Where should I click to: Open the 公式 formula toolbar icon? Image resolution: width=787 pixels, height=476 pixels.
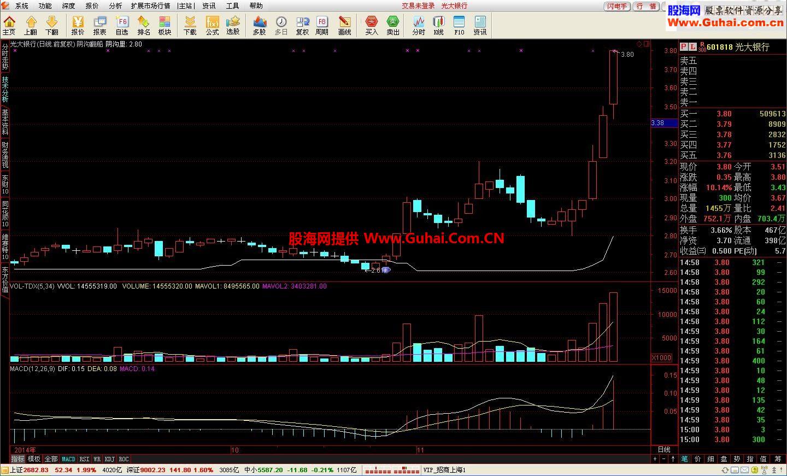click(212, 25)
